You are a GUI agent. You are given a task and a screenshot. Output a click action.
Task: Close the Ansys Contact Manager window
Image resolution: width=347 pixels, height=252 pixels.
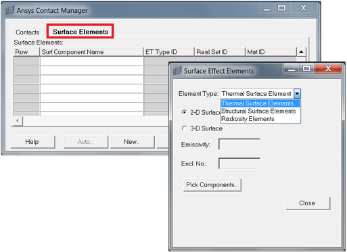304,9
